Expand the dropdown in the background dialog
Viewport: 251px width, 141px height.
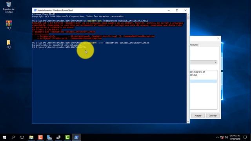click(215, 62)
